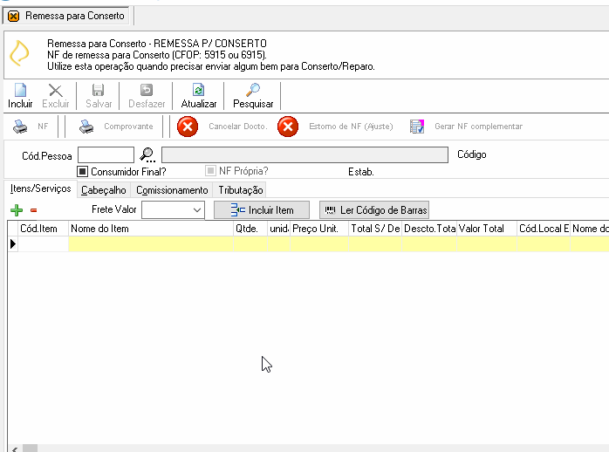Open the Tributação tab

click(241, 190)
